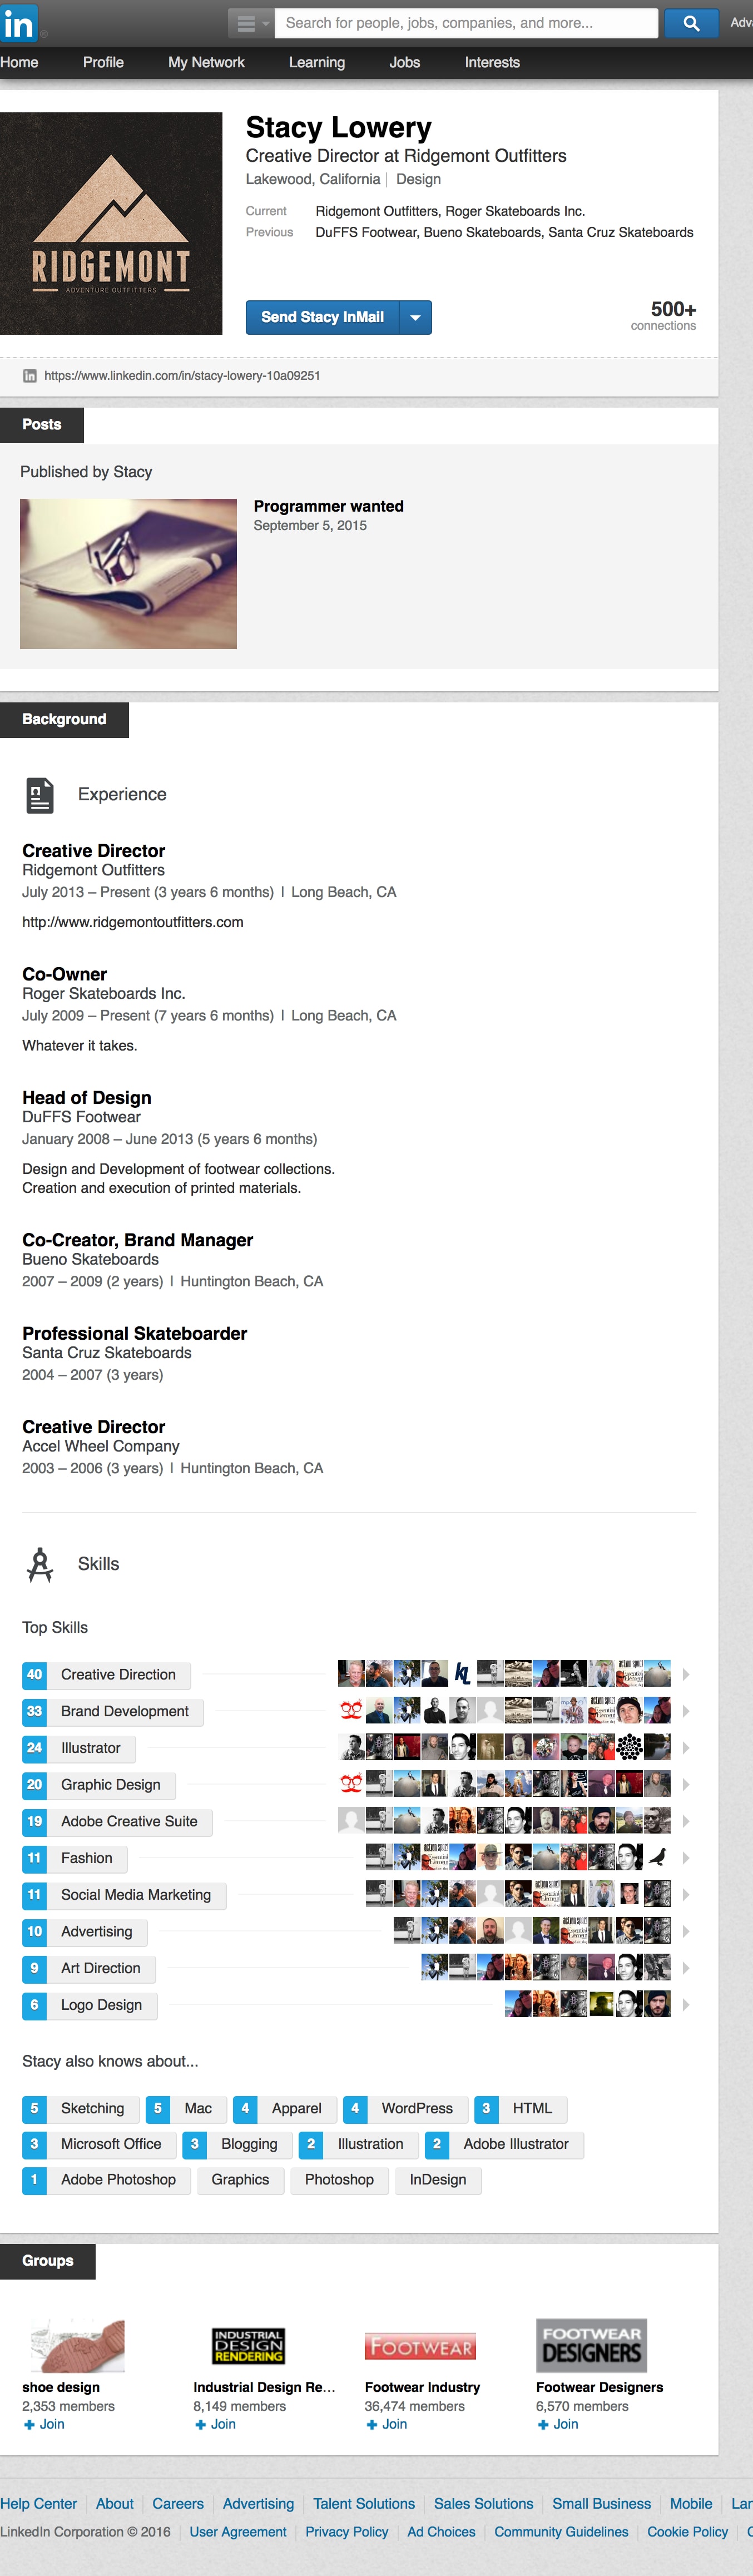Click the Footwear Designers group logo

591,2345
